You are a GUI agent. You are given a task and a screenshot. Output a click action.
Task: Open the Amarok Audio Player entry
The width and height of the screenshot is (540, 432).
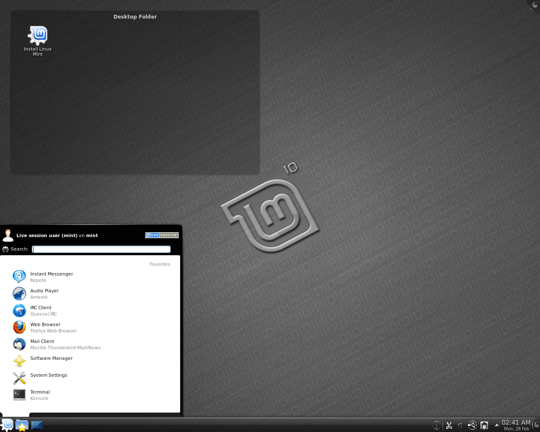pyautogui.click(x=91, y=294)
